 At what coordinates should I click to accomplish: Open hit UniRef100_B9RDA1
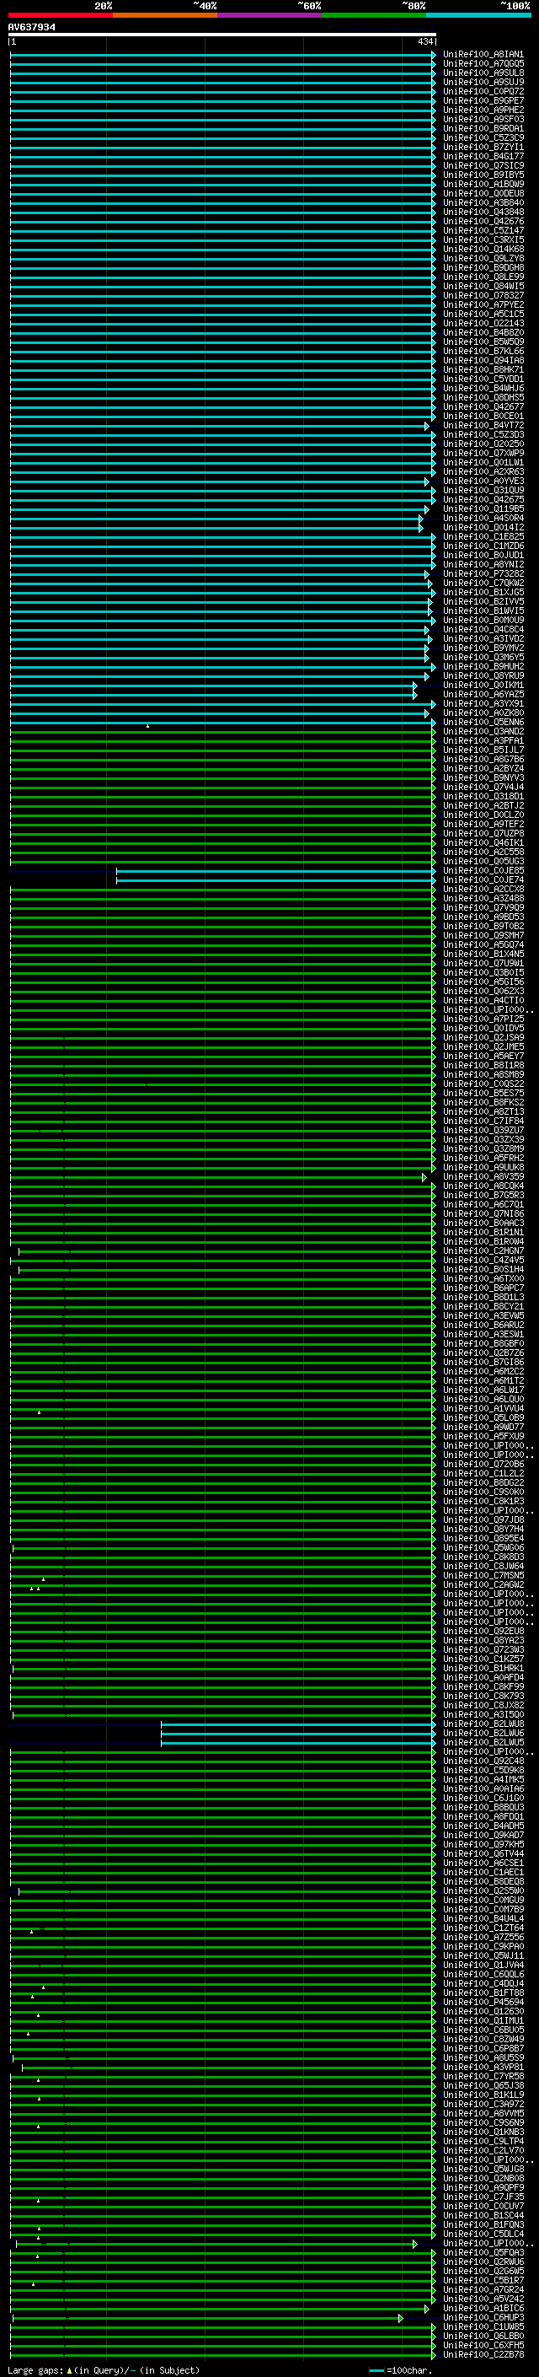483,129
